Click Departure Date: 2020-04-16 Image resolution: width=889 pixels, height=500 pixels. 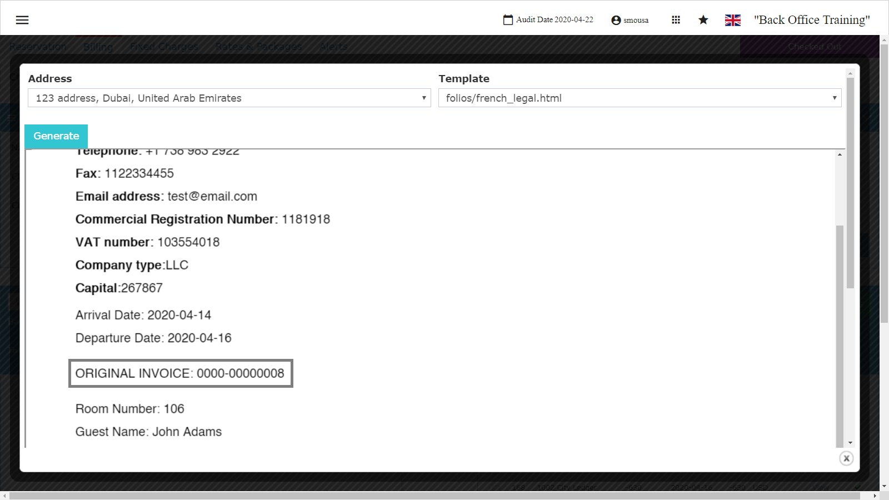pyautogui.click(x=153, y=338)
